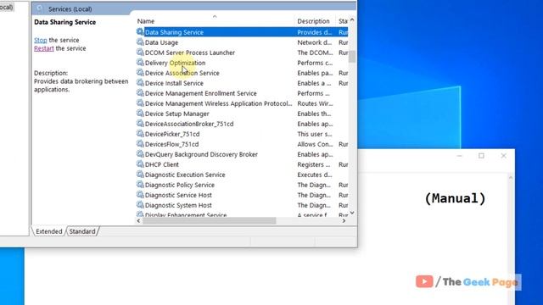Select Device Management Wireless Application Protocol name
543x305 pixels.
218,103
